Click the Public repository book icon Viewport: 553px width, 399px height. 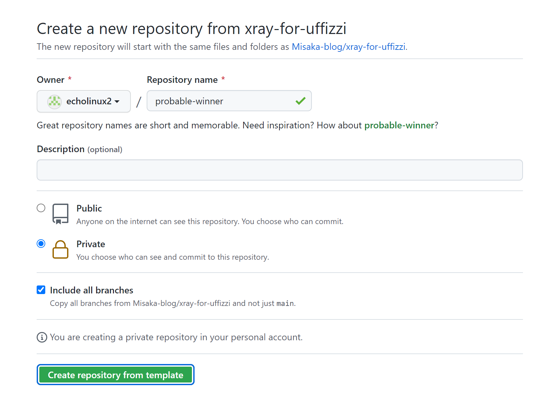(x=60, y=214)
